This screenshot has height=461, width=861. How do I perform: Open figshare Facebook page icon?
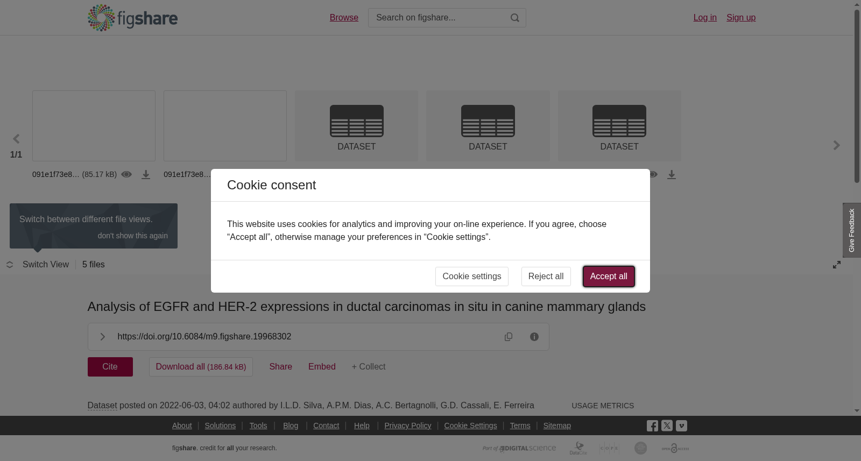click(x=652, y=426)
